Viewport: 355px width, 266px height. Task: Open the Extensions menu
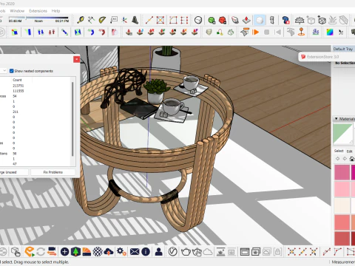pos(38,11)
